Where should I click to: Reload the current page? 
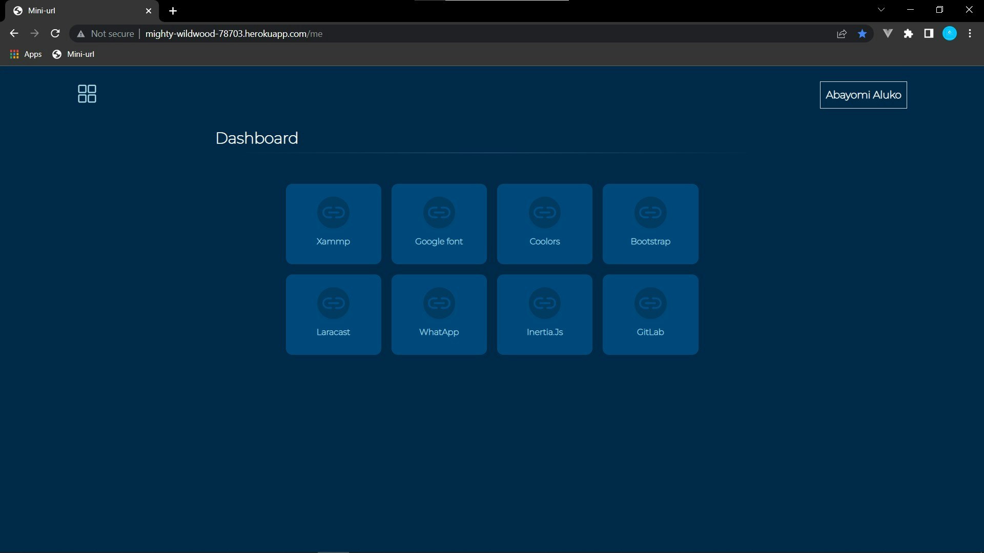[55, 33]
